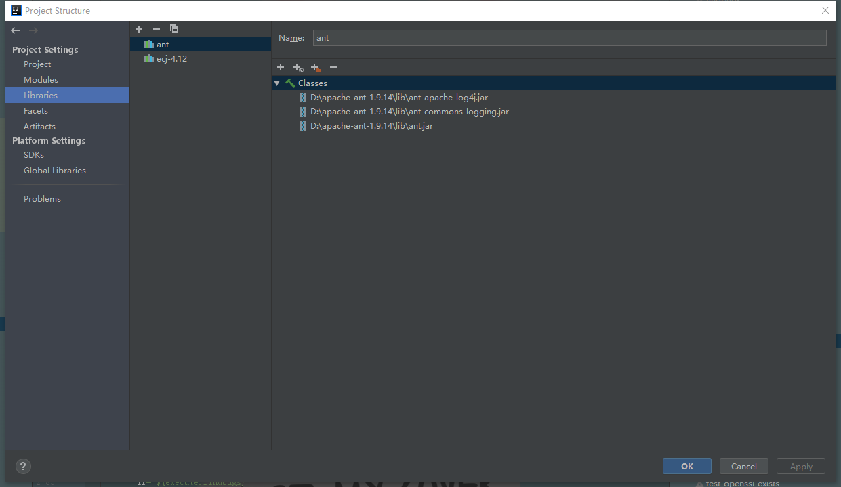This screenshot has height=487, width=841.
Task: Click ant-commons-logging.jar archive icon
Action: [x=303, y=112]
